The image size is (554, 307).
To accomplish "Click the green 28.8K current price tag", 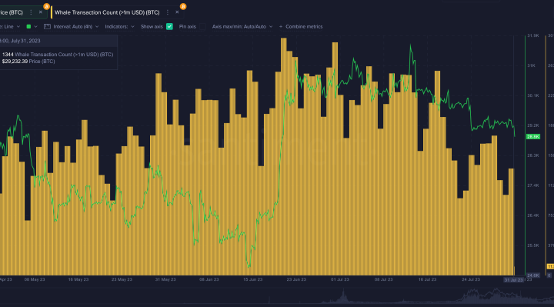I will (x=532, y=136).
